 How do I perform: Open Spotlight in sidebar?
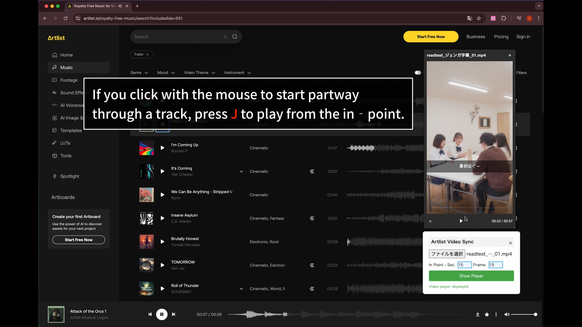[79, 176]
